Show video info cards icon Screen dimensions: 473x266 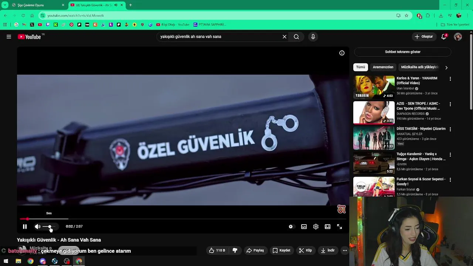[x=342, y=53]
